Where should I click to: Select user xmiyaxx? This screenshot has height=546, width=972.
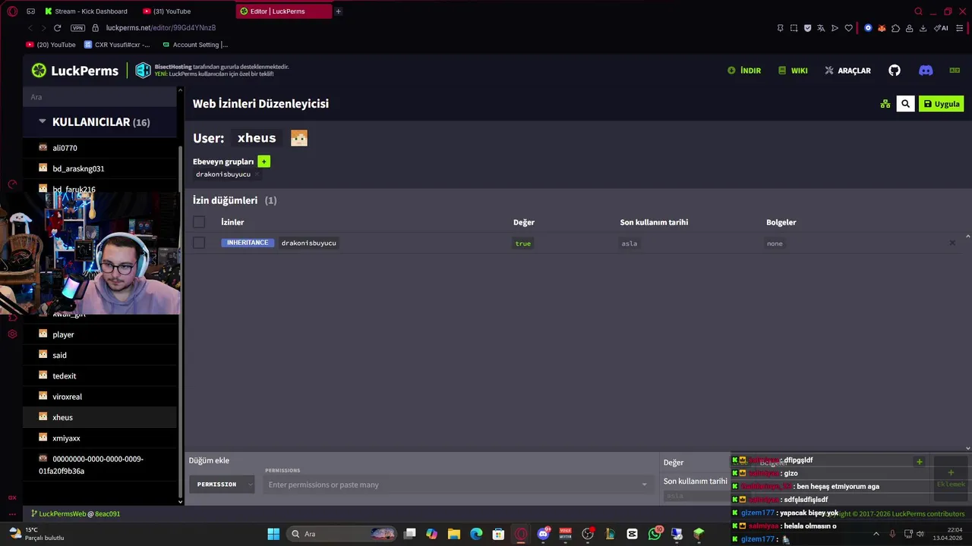pos(100,438)
